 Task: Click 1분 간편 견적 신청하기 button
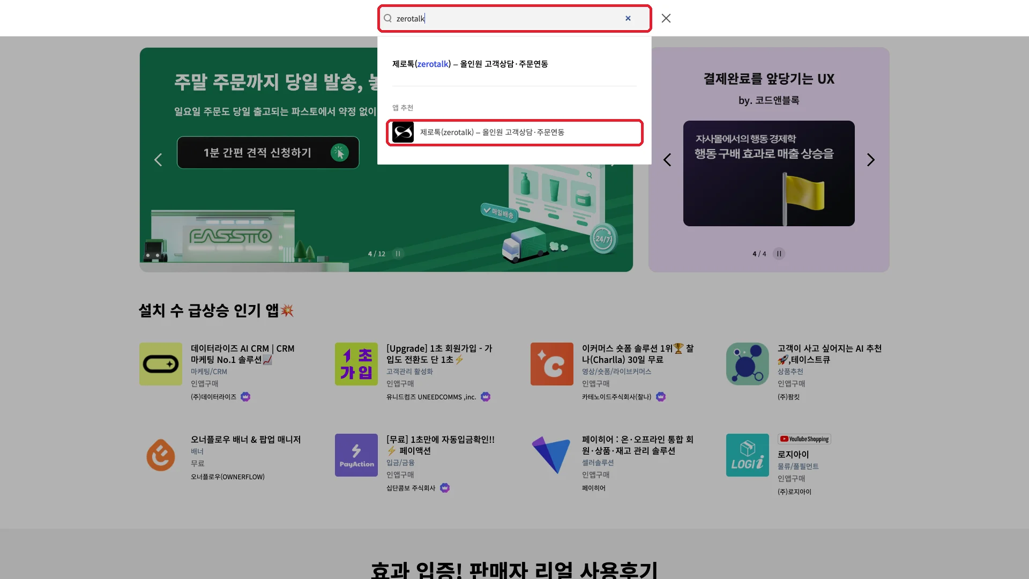point(268,153)
